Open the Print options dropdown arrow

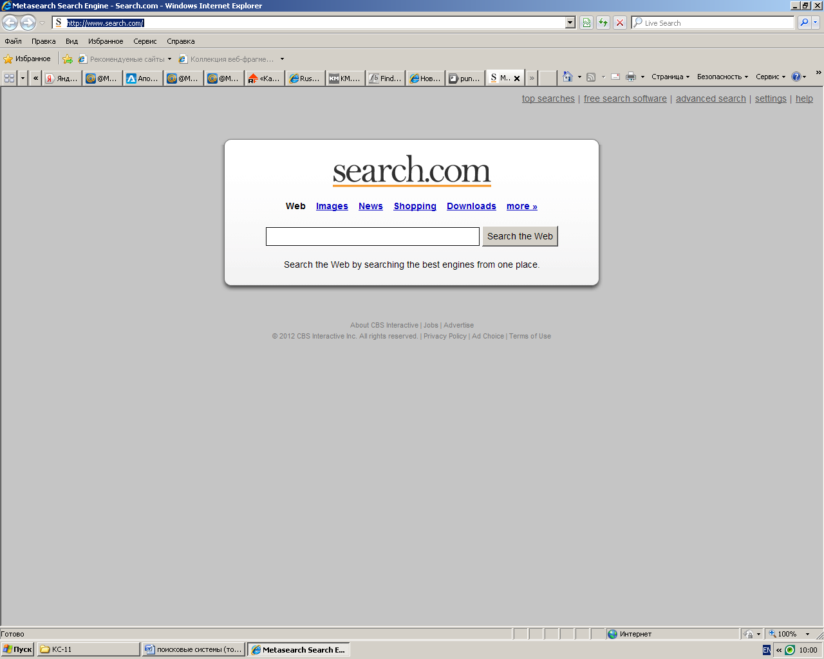(642, 77)
